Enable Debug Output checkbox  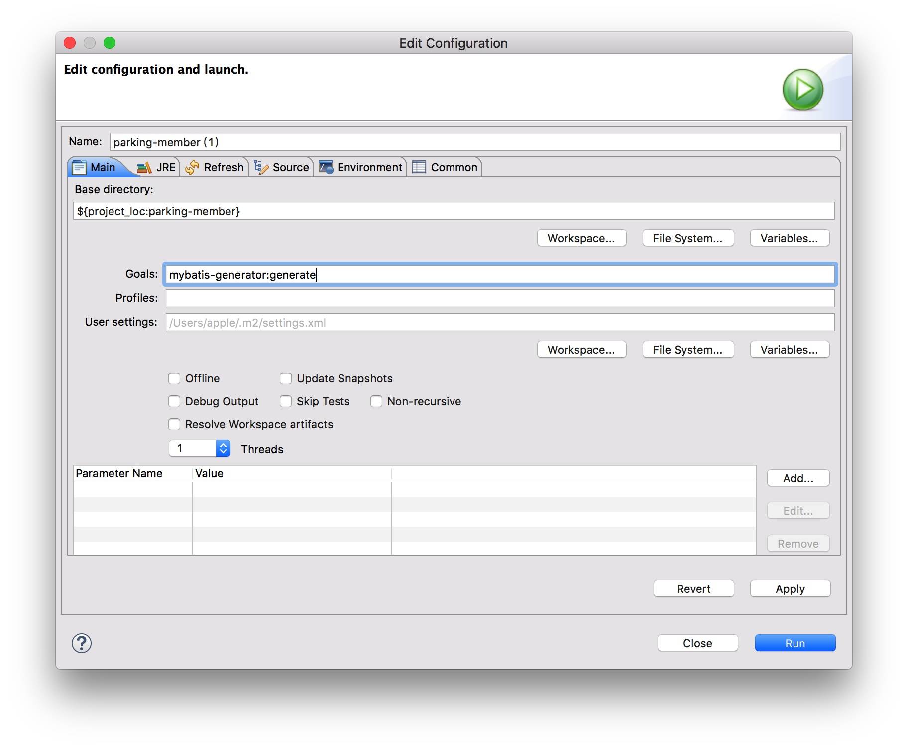tap(174, 401)
